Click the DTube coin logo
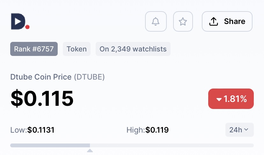This screenshot has width=264, height=155. [x=20, y=21]
